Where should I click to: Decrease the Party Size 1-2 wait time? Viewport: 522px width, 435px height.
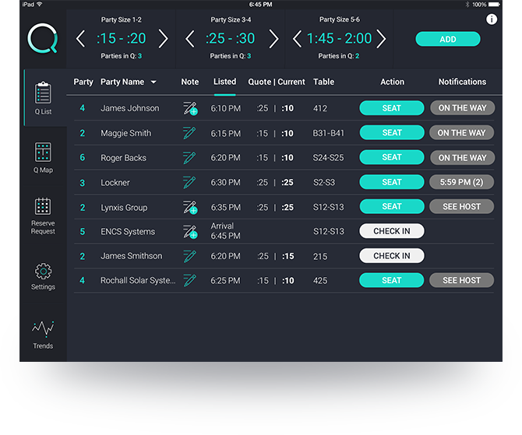click(80, 39)
